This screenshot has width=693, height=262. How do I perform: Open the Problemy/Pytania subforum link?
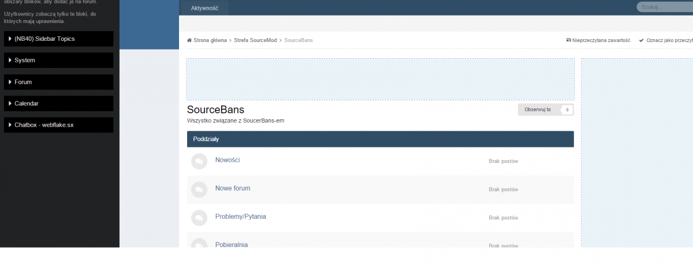tap(240, 217)
